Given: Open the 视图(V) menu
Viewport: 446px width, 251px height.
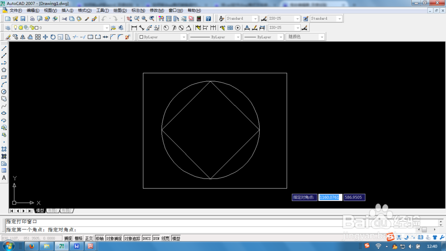Looking at the screenshot, I should 50,10.
